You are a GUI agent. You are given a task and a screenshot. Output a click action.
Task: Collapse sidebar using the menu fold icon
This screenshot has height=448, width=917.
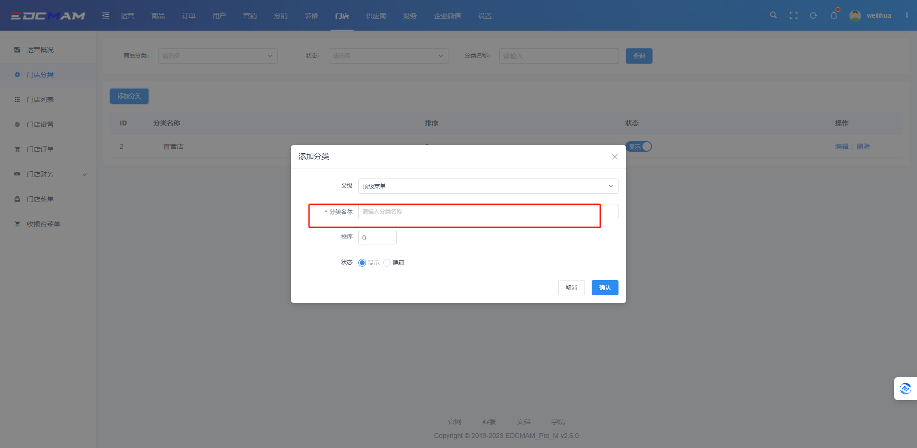pyautogui.click(x=106, y=15)
